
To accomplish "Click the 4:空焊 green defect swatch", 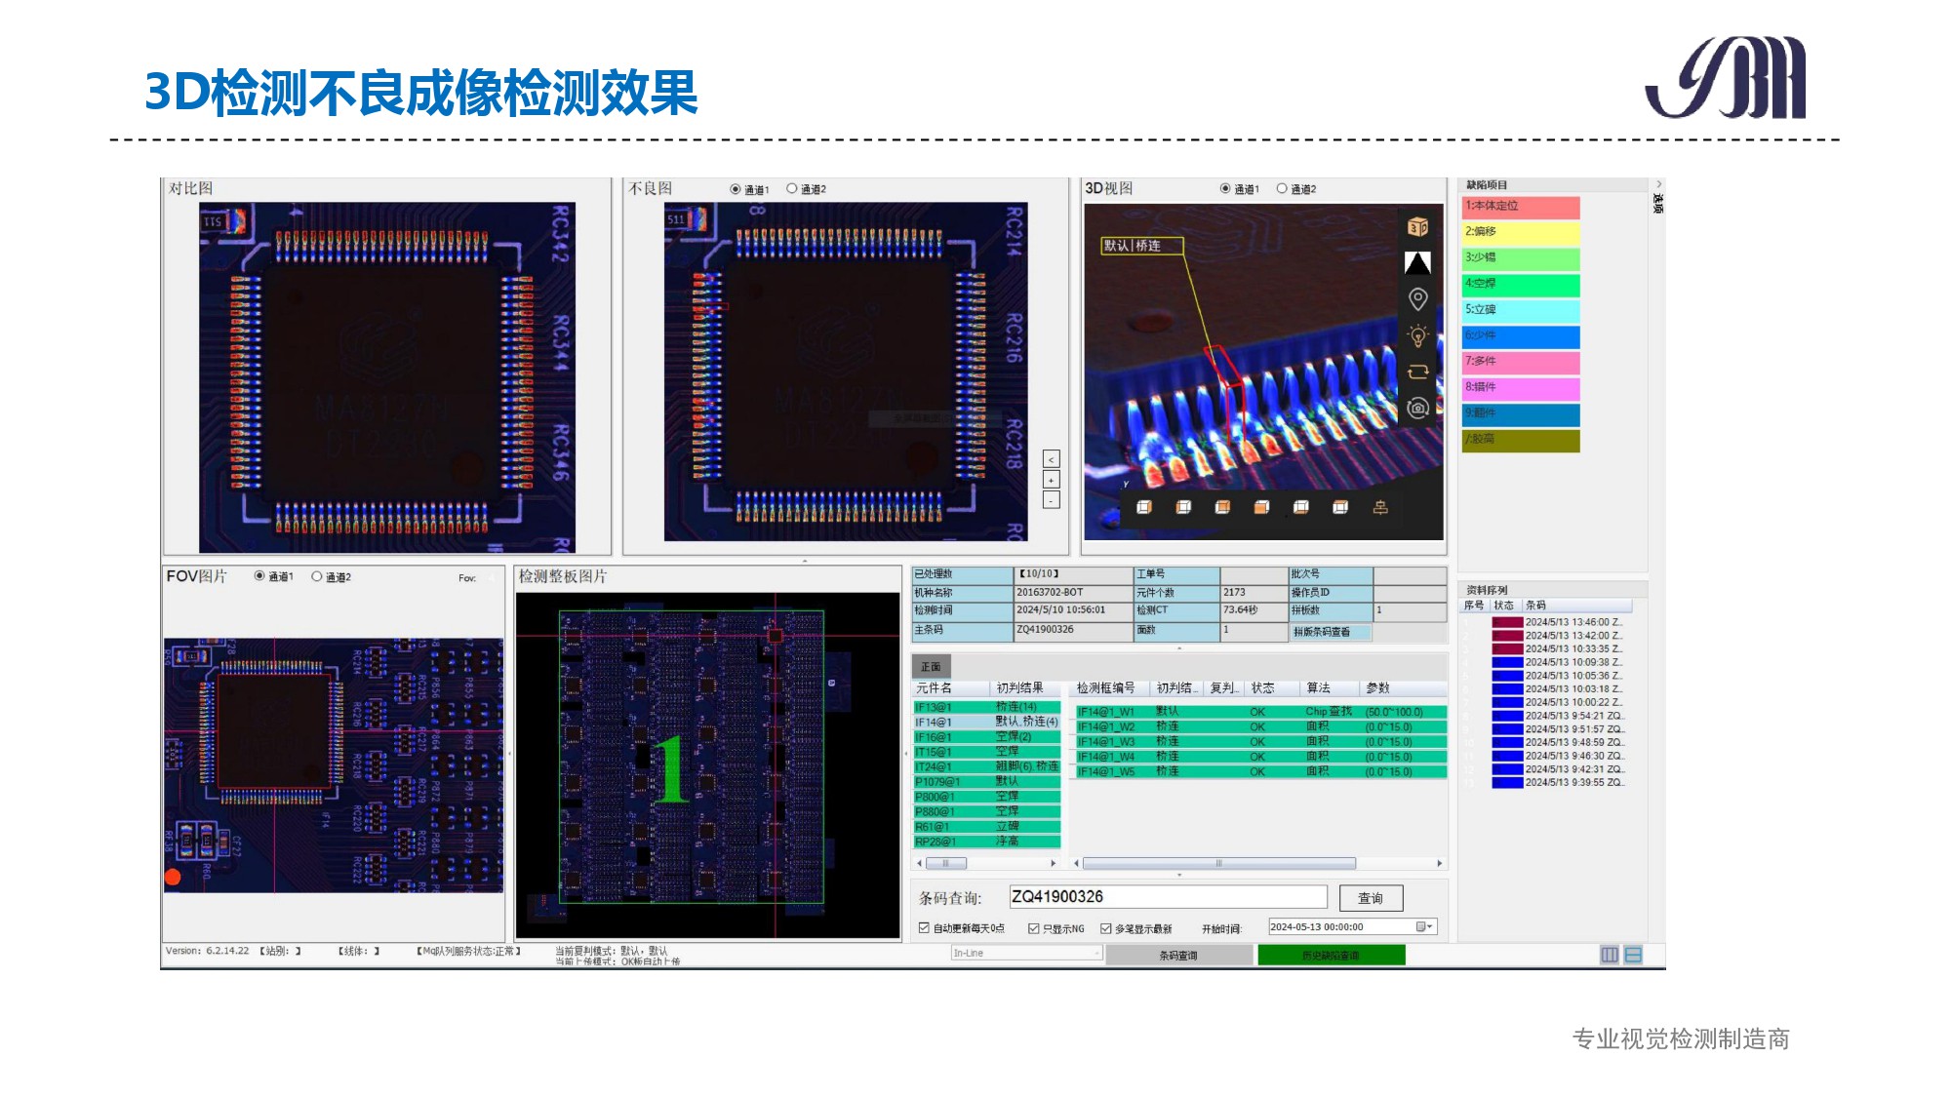I will [1520, 284].
